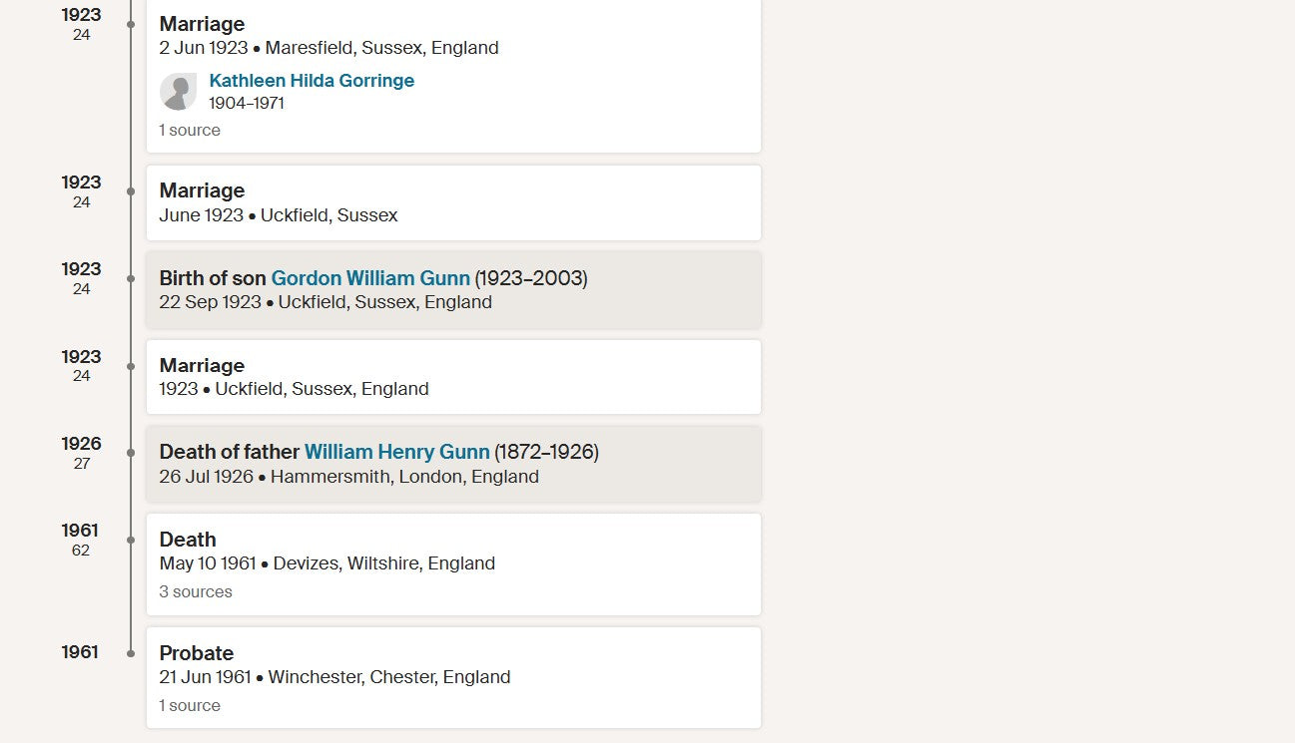The height and width of the screenshot is (743, 1295).
Task: Go to William Henry Gunn's profile
Action: click(x=396, y=452)
